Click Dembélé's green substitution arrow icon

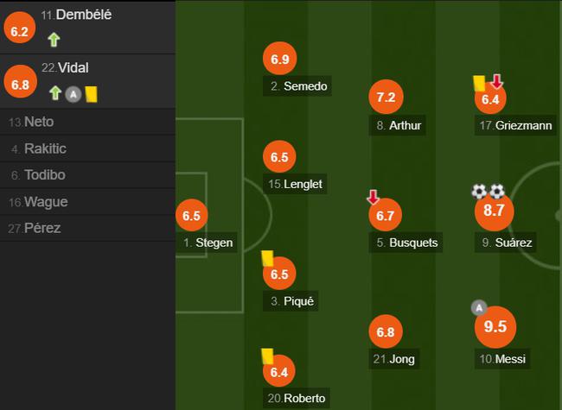54,40
